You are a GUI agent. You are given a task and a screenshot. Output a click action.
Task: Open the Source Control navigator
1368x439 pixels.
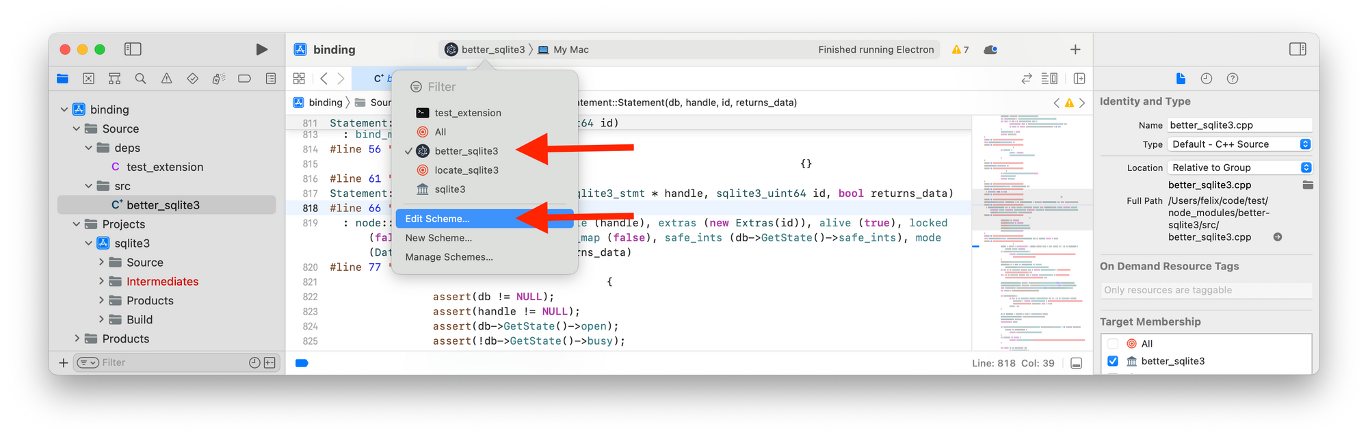89,79
